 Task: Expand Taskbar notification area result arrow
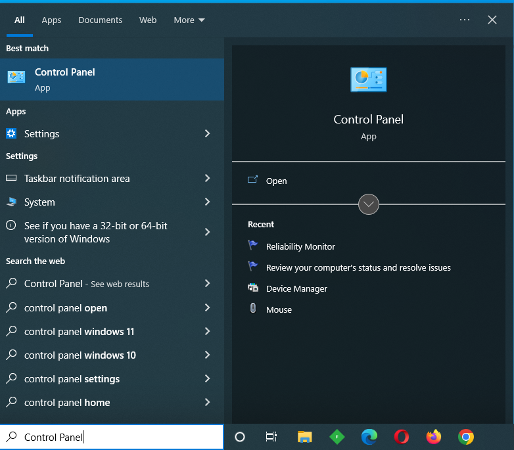(x=207, y=179)
